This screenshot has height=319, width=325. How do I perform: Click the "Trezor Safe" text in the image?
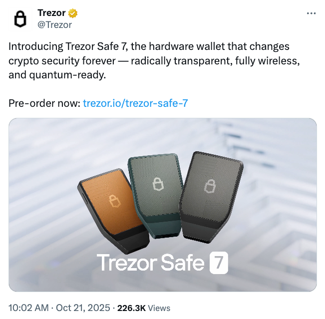[x=150, y=263]
